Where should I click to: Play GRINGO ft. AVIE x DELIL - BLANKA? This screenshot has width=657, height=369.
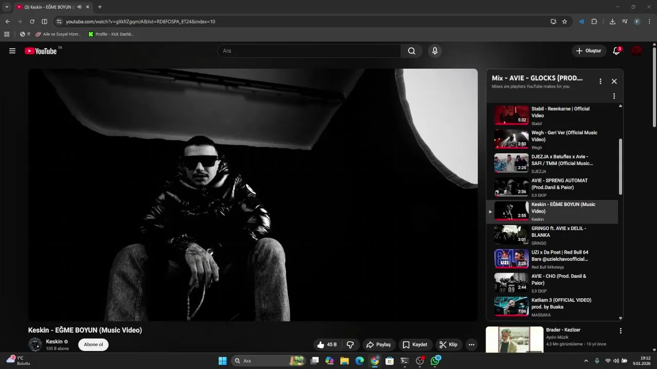pyautogui.click(x=552, y=235)
